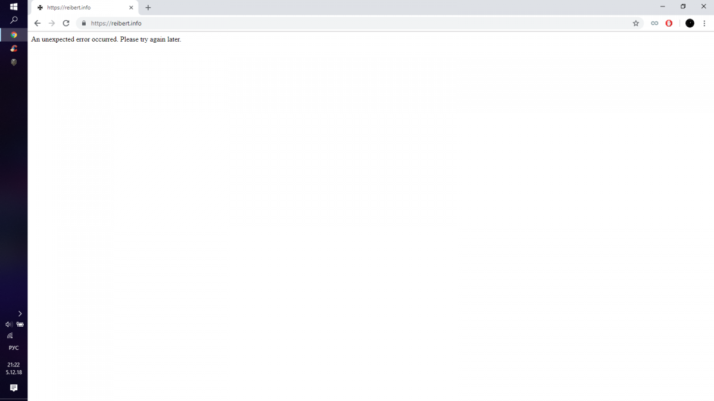The width and height of the screenshot is (714, 401).
Task: Click the Chrome taskbar icon
Action: (14, 35)
